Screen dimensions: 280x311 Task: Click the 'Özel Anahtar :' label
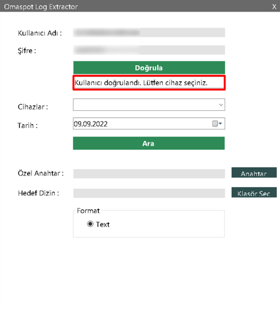point(41,173)
